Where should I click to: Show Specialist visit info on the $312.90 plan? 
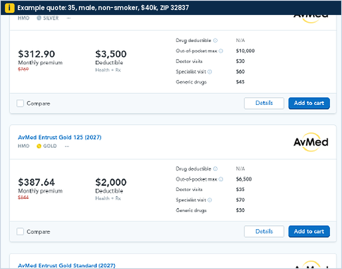209,72
